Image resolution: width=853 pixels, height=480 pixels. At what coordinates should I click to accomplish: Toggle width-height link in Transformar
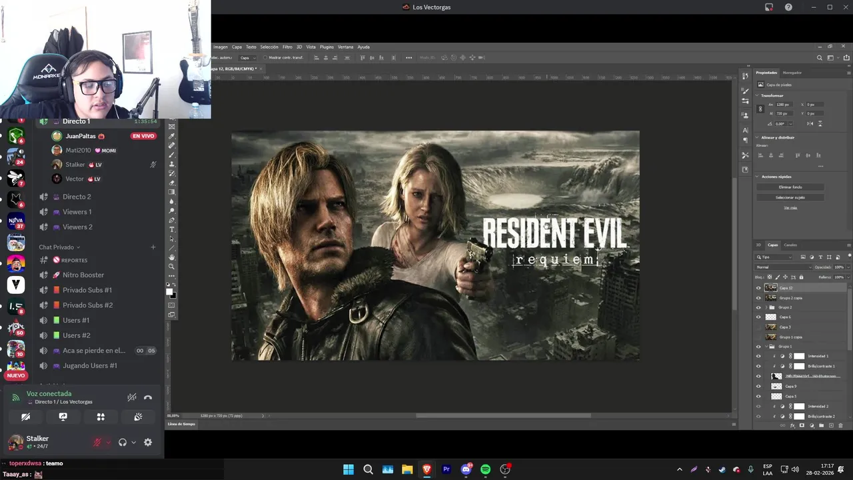click(760, 109)
